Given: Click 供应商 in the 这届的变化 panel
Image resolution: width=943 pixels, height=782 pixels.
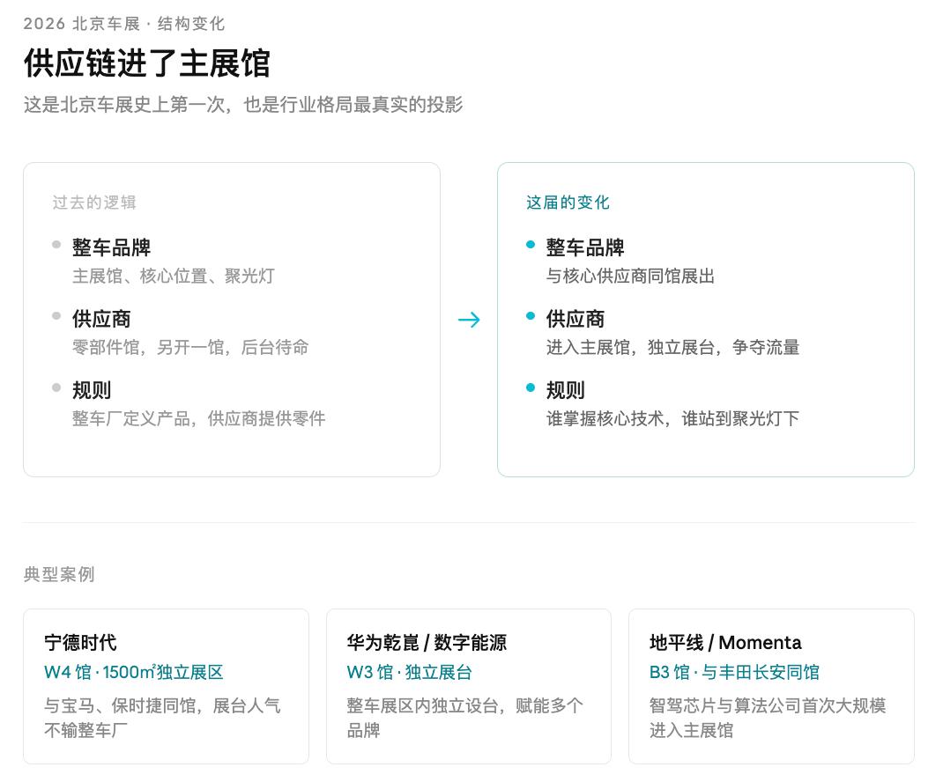Looking at the screenshot, I should coord(575,319).
